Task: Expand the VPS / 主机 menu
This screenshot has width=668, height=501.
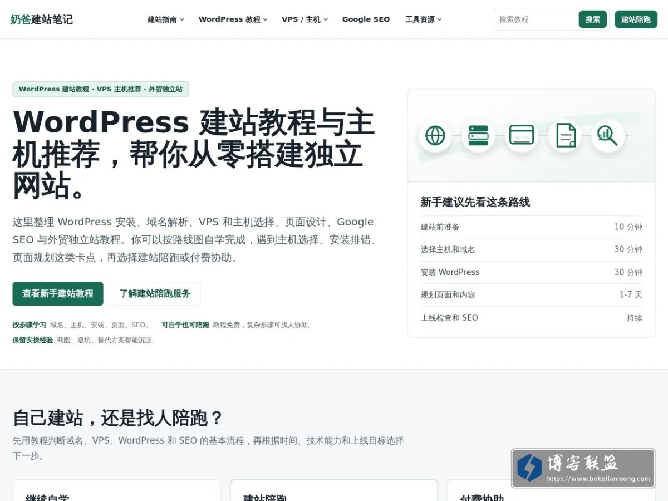Action: (x=304, y=19)
